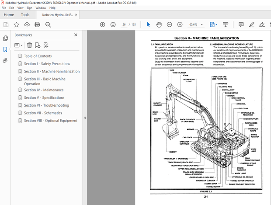The width and height of the screenshot is (271, 205).
Task: Jump to Section III - Basic Machine Operation
Action: point(45,81)
